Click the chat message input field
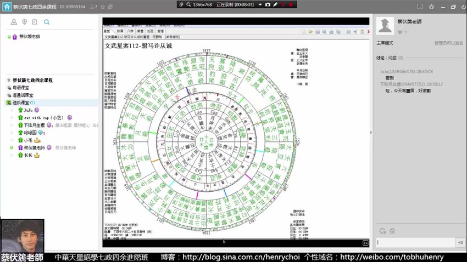 (416, 242)
